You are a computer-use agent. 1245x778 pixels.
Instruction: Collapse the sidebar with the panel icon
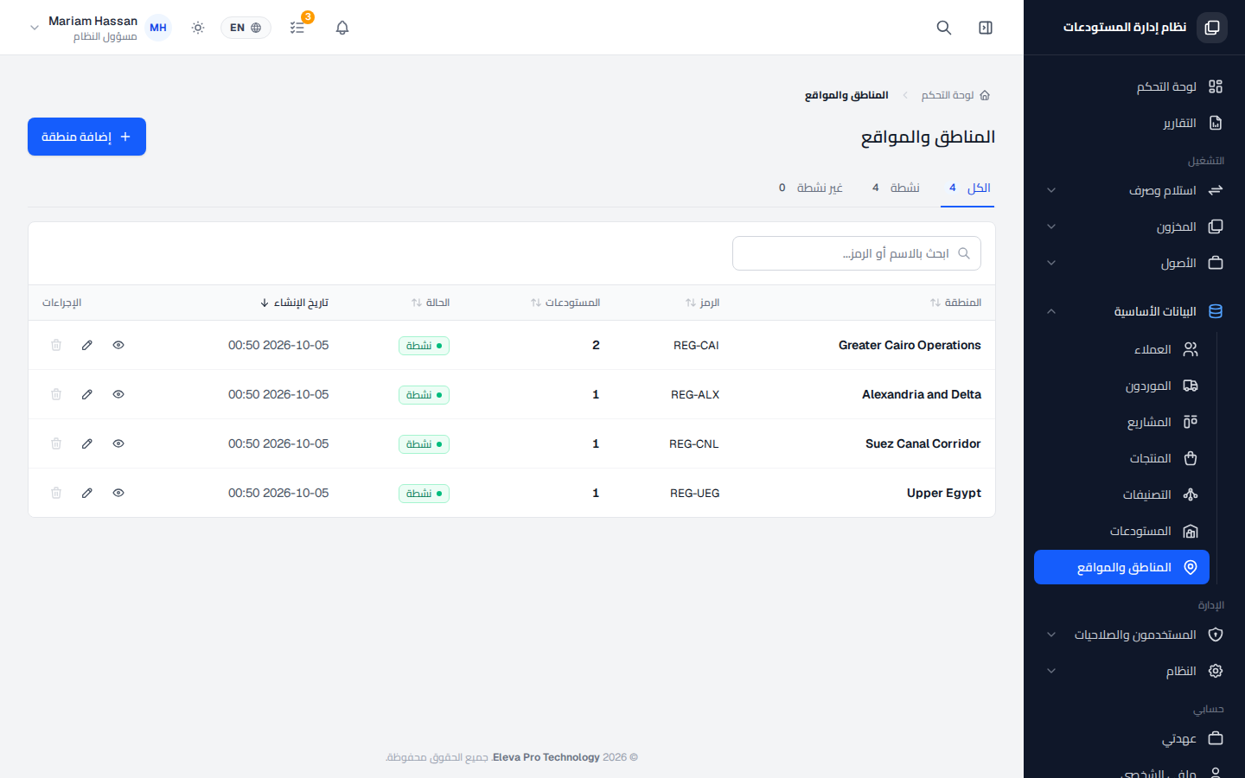point(986,28)
